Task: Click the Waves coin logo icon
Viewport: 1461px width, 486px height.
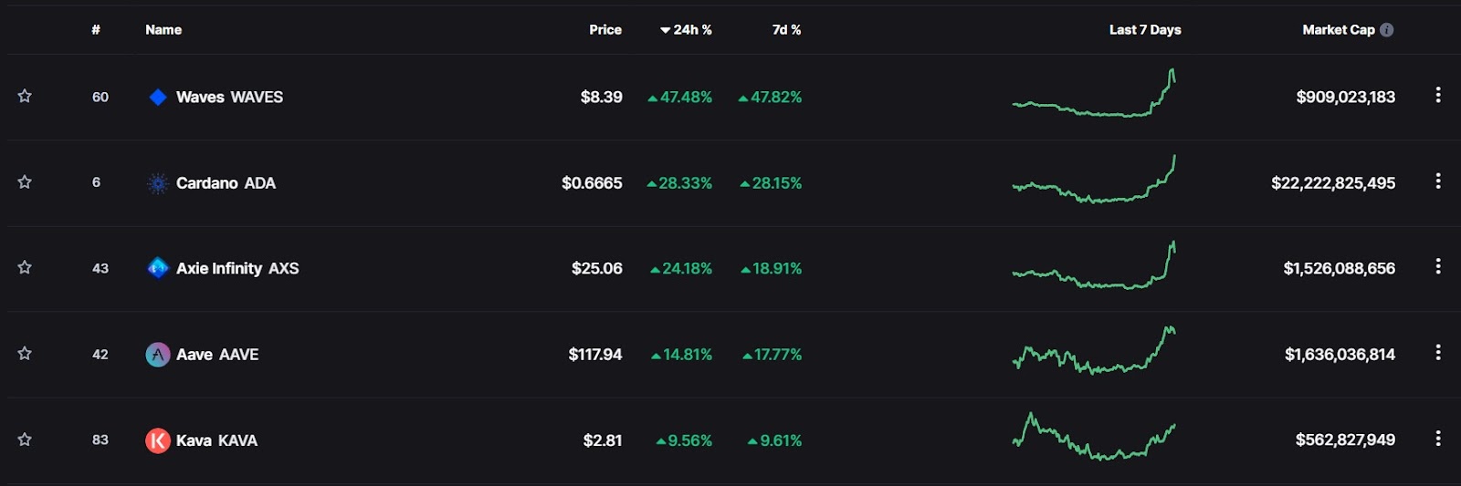Action: click(x=158, y=97)
